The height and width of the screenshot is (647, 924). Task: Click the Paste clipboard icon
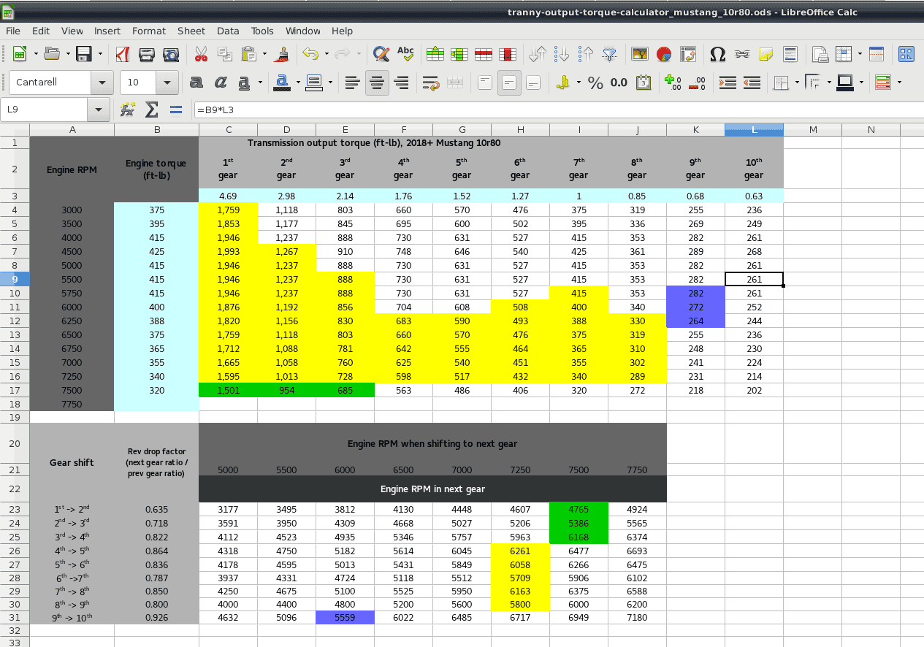[249, 54]
